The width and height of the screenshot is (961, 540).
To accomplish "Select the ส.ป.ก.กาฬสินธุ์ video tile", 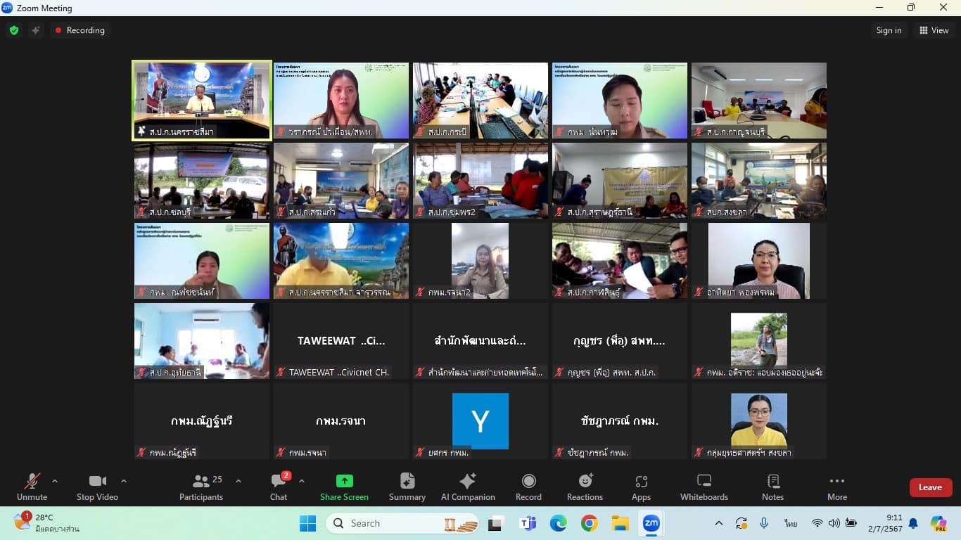I will (x=620, y=261).
